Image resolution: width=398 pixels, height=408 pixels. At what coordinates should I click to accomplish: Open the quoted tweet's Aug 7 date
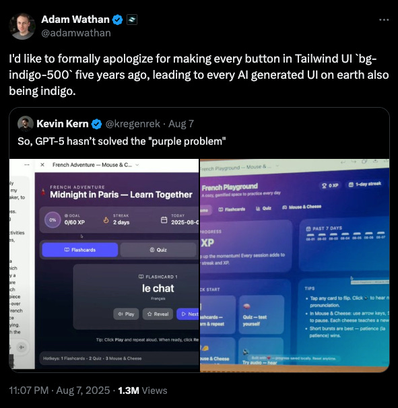(x=181, y=124)
